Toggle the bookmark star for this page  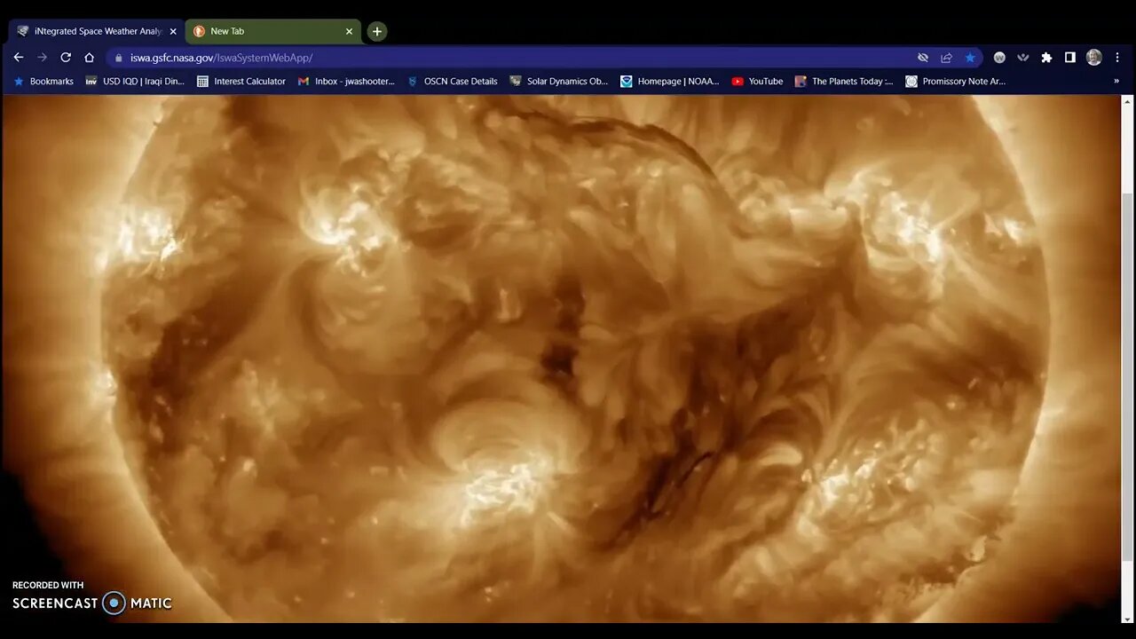tap(970, 58)
